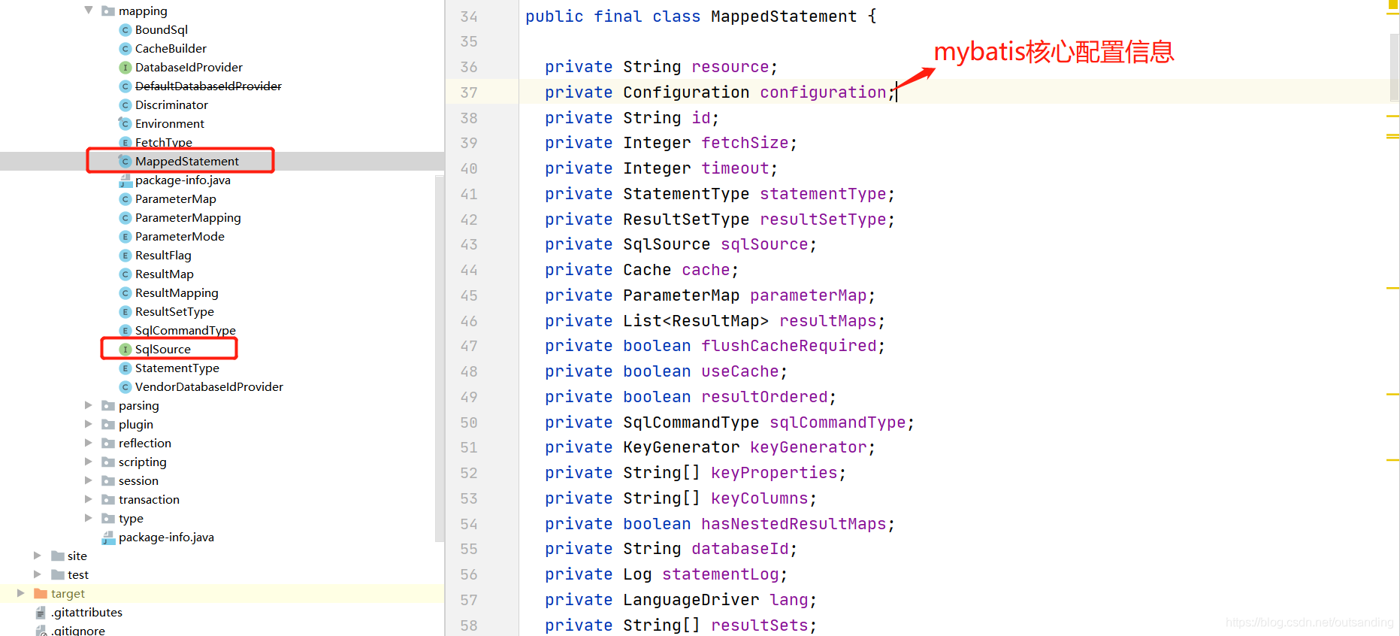
Task: Select .gitignore file in the tree
Action: (x=78, y=630)
